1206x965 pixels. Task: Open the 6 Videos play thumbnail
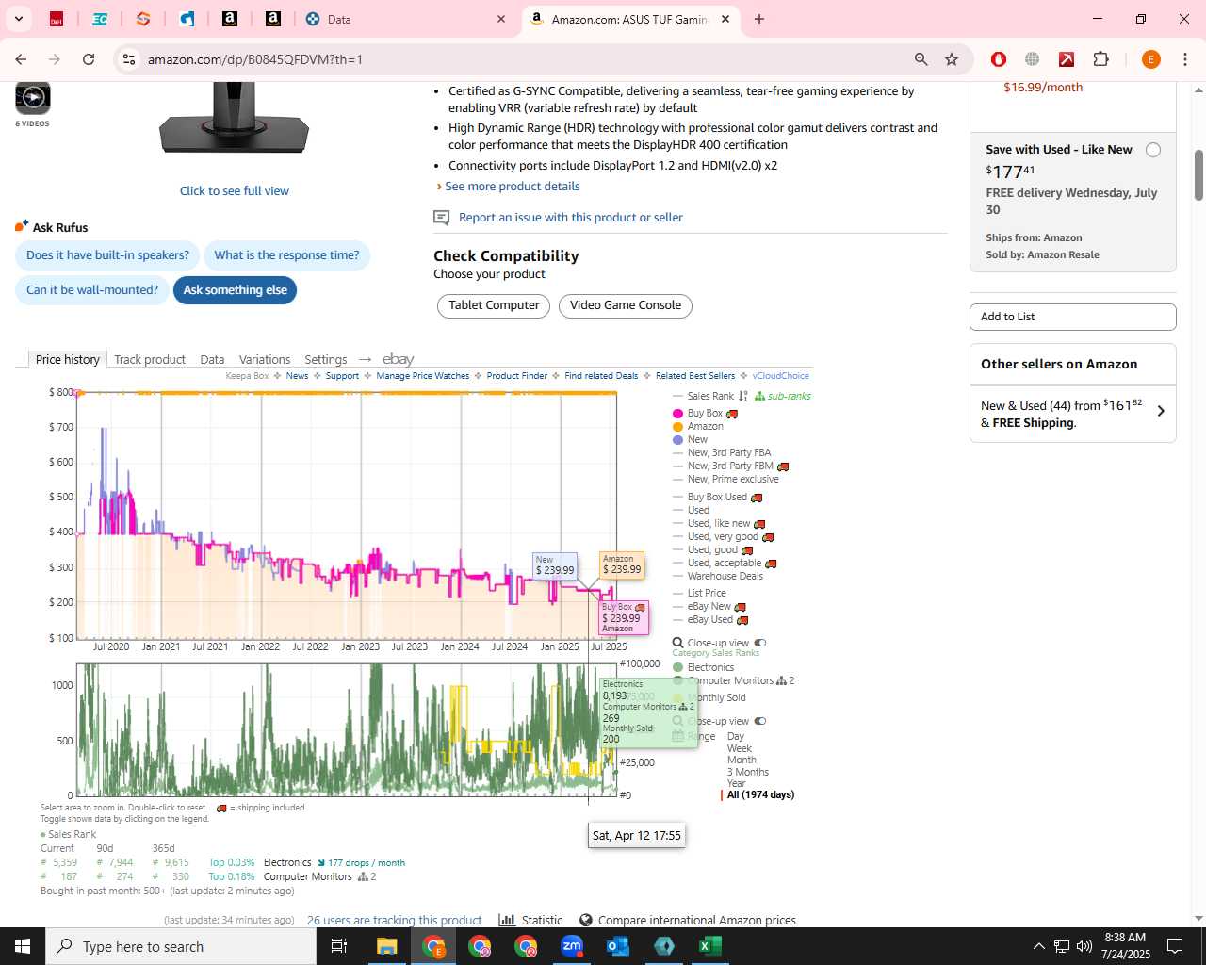pyautogui.click(x=33, y=97)
